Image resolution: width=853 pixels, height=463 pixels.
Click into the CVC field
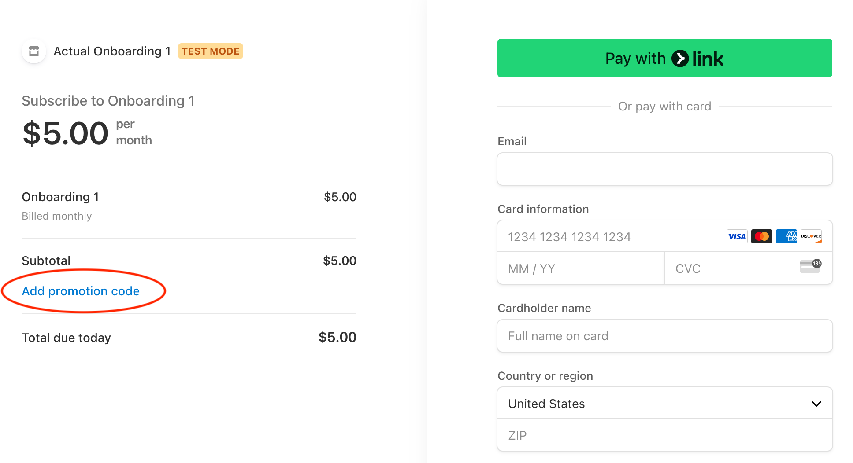731,268
